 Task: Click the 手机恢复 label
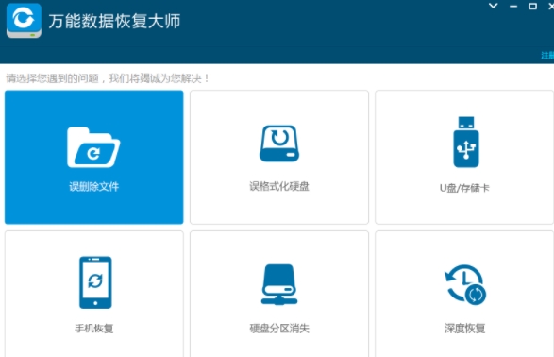click(94, 329)
